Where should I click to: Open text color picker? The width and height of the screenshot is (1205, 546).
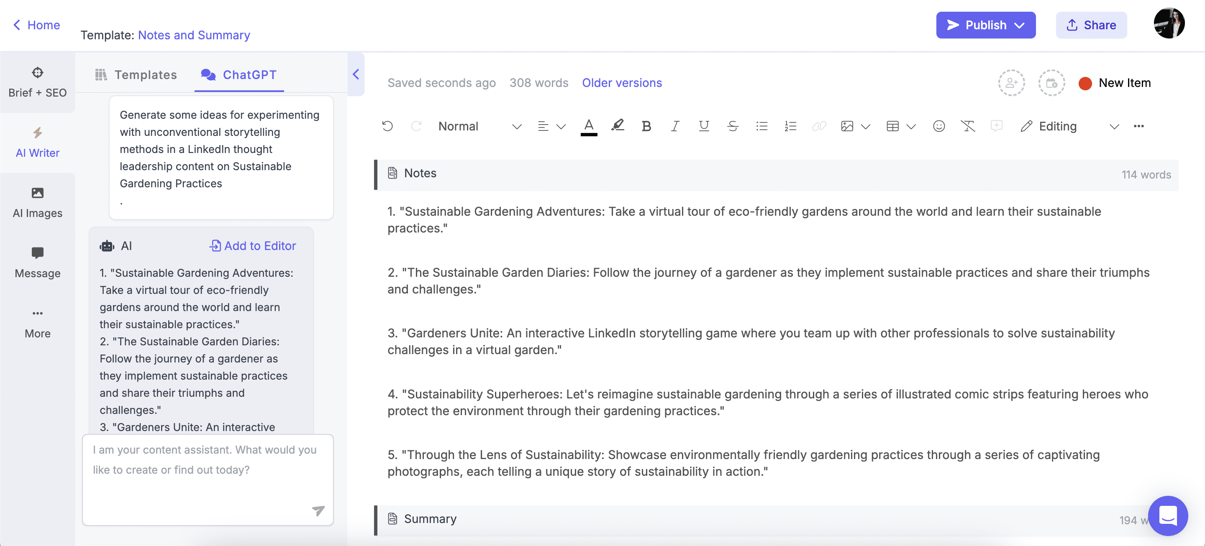[x=588, y=126]
